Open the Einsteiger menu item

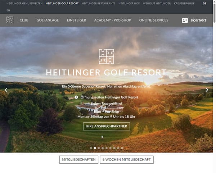[76, 20]
